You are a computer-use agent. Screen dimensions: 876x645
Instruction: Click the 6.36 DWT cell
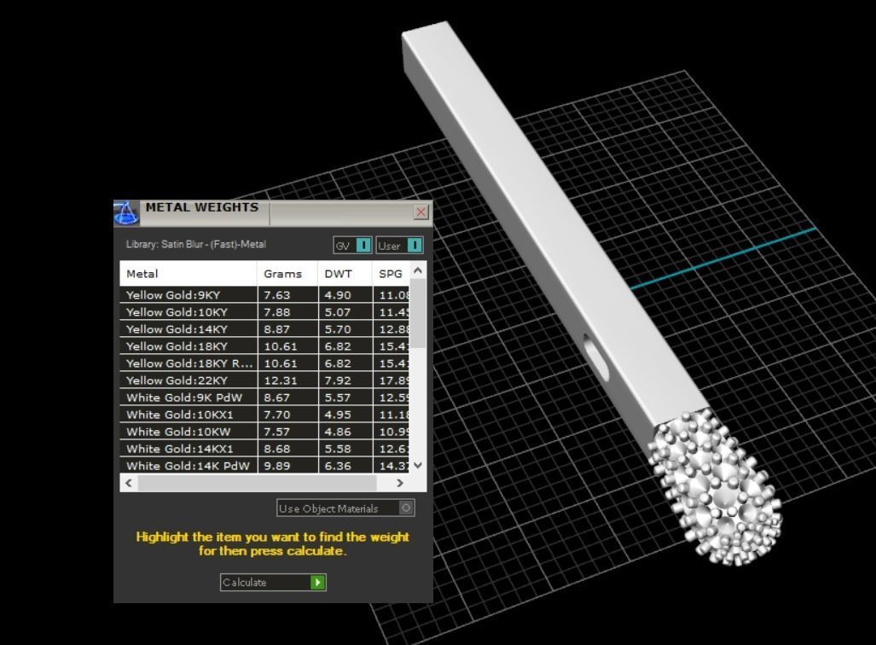tap(345, 465)
